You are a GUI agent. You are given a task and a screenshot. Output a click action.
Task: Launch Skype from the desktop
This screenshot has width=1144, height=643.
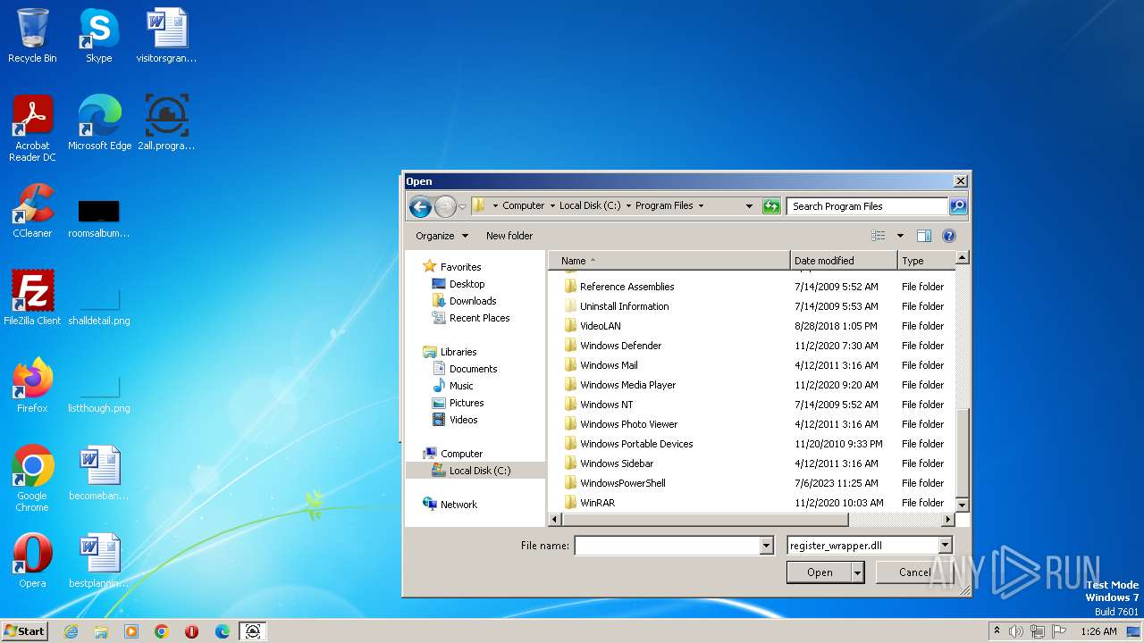[98, 36]
